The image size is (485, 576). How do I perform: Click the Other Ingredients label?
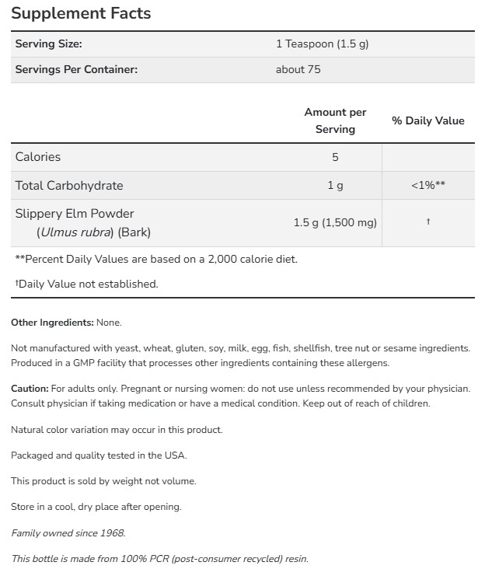click(x=53, y=322)
